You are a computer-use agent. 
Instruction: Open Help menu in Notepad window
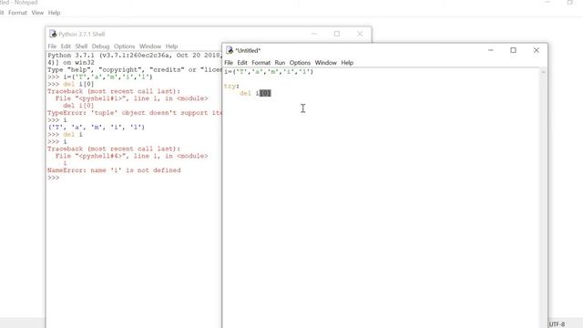55,13
